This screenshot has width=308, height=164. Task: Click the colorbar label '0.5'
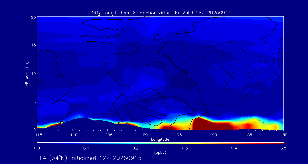283,148
